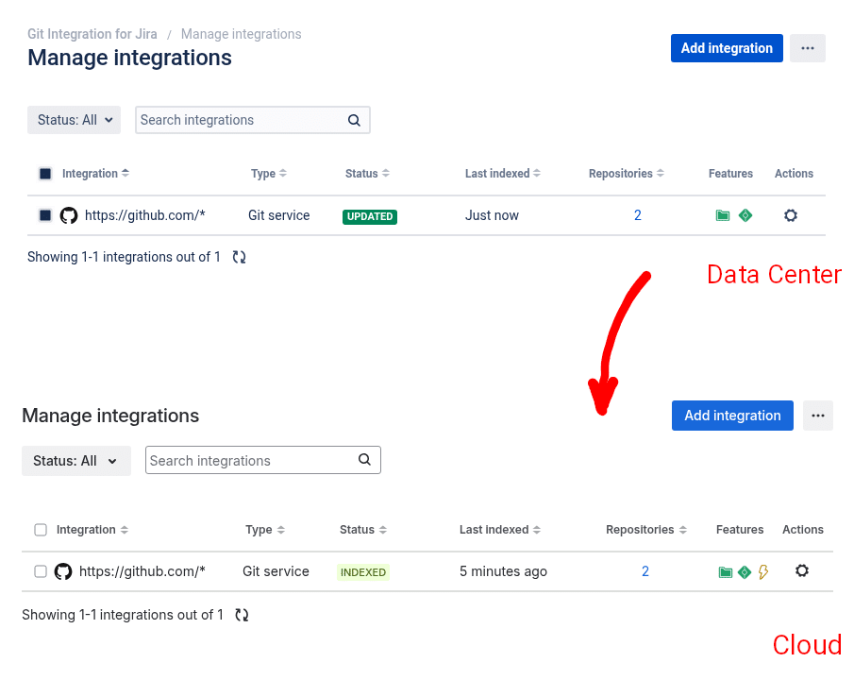Click INDEXED status badge in Cloud row
The image size is (854, 680).
coord(363,572)
